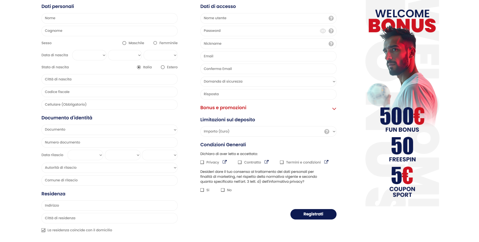The width and height of the screenshot is (479, 242).
Task: Click the Email input field
Action: (268, 56)
